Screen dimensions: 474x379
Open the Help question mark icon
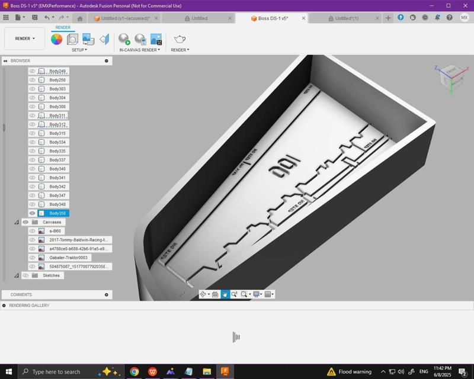point(450,18)
